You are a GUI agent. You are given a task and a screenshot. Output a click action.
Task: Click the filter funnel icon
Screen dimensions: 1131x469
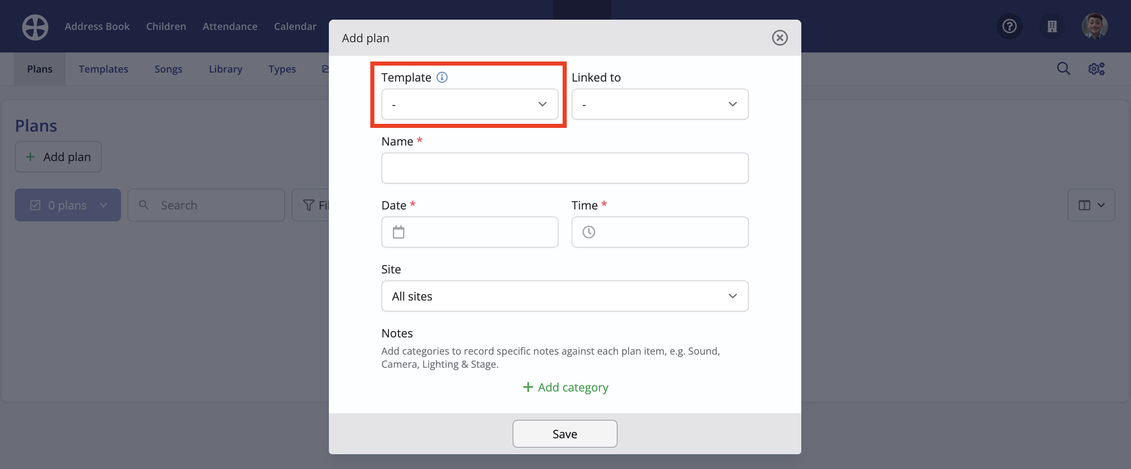click(309, 205)
